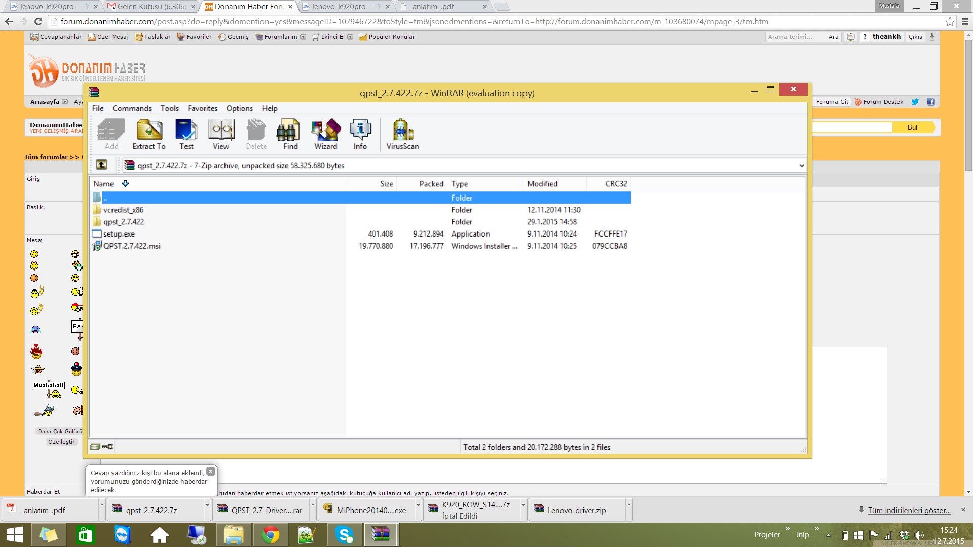Launch the Wizard toolbar icon
The height and width of the screenshot is (547, 973).
[325, 134]
